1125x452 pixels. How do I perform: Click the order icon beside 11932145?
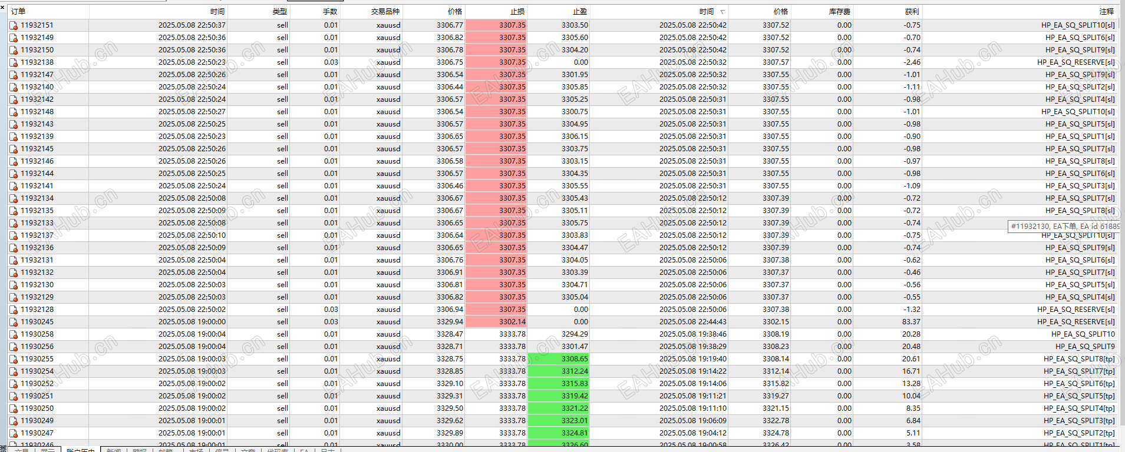point(14,149)
